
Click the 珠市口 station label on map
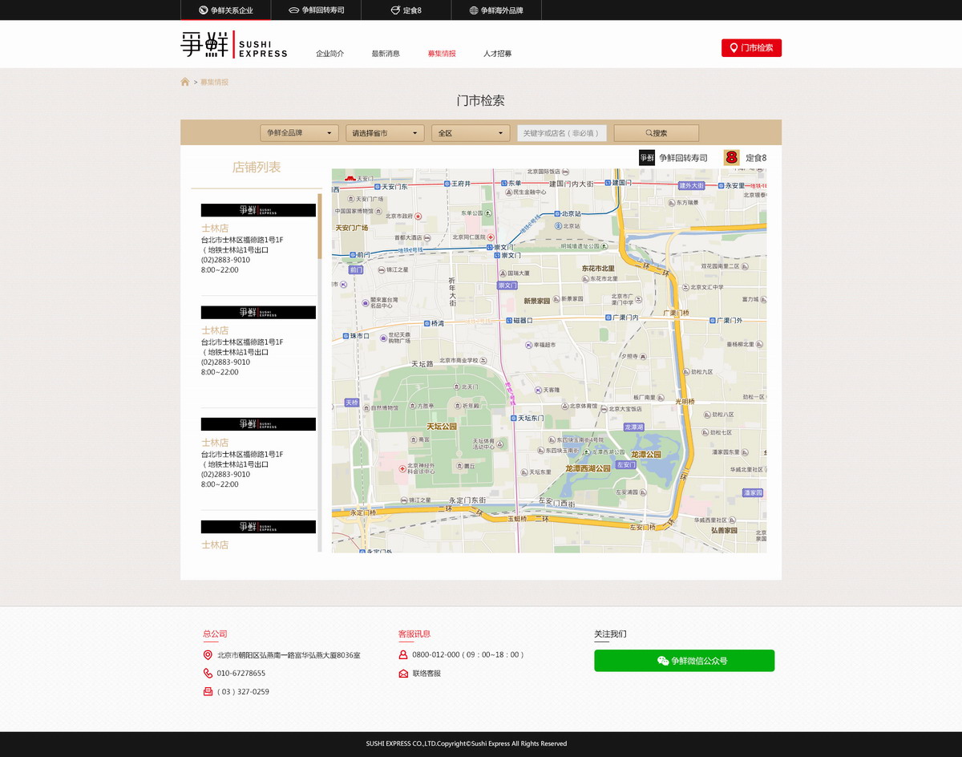click(355, 336)
